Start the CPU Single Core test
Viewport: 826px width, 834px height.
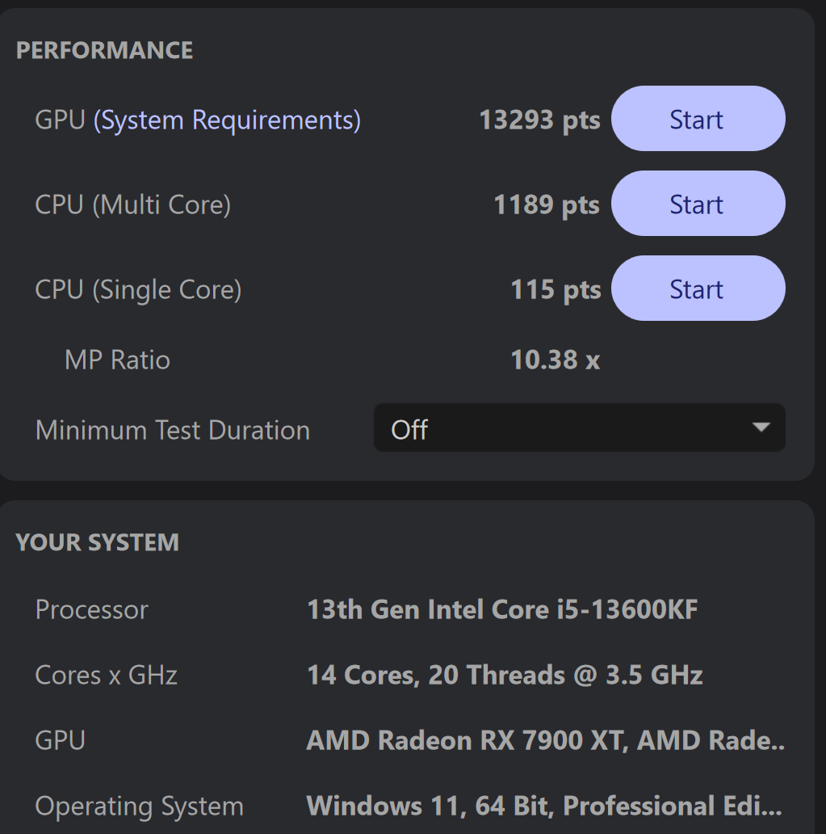[698, 289]
